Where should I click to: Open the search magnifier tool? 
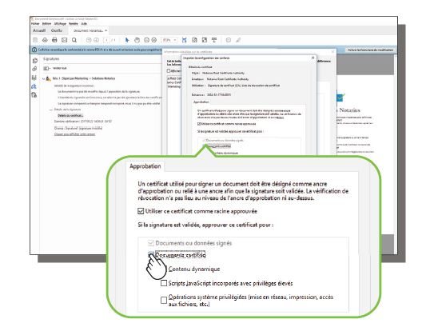pyautogui.click(x=74, y=40)
